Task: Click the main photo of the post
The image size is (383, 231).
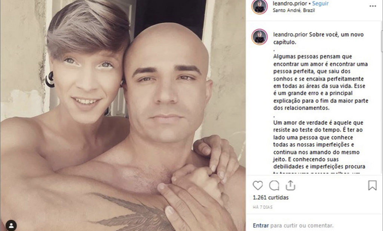Action: pyautogui.click(x=123, y=116)
